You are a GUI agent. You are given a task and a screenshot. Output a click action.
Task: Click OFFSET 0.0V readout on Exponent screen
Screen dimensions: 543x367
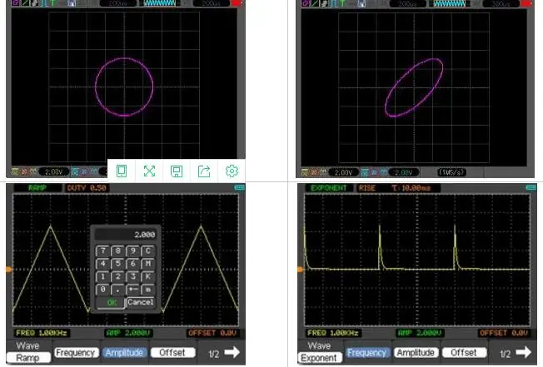(504, 333)
